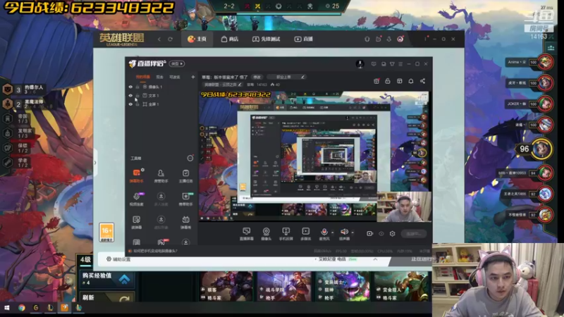Open the greyed download tool in middle row
The width and height of the screenshot is (564, 317).
pos(161,199)
